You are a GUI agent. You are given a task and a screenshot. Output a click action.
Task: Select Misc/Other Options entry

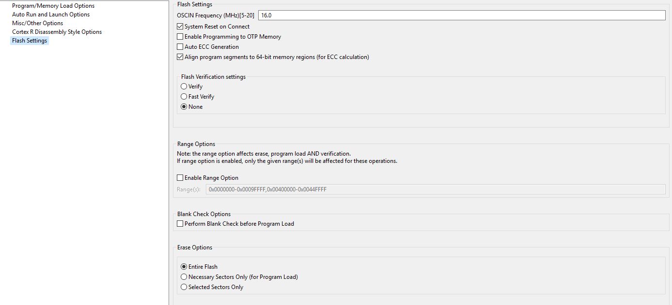coord(38,23)
